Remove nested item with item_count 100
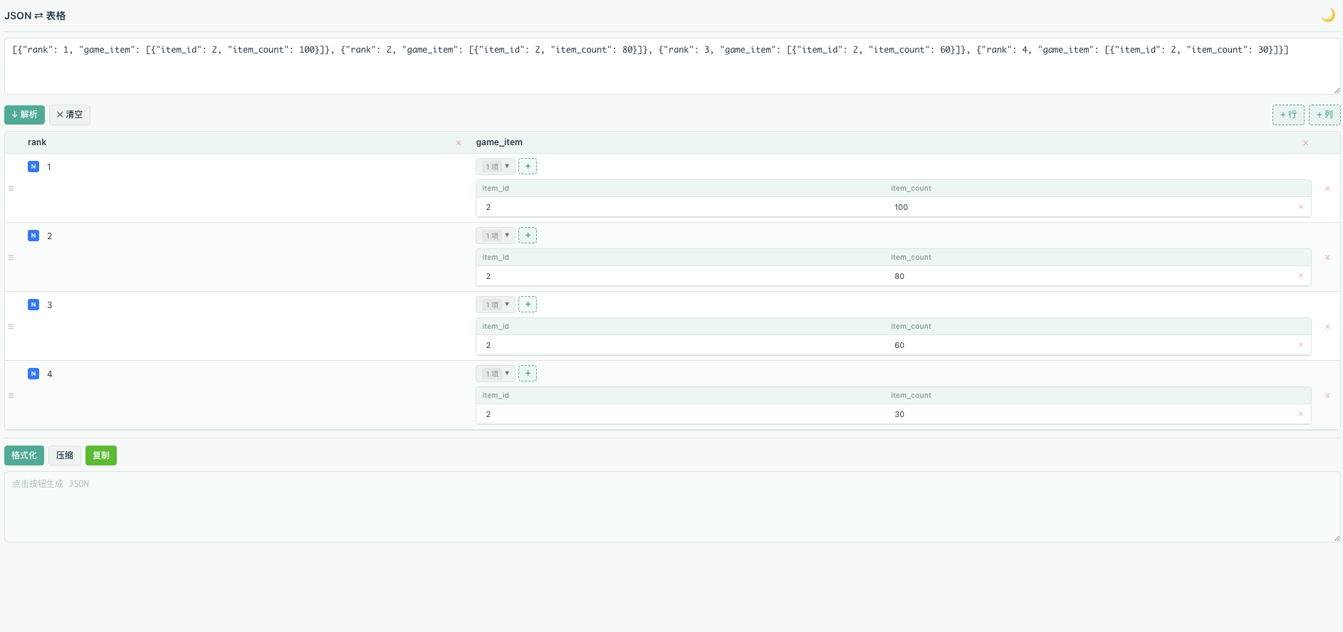The width and height of the screenshot is (1343, 632). coord(1300,207)
